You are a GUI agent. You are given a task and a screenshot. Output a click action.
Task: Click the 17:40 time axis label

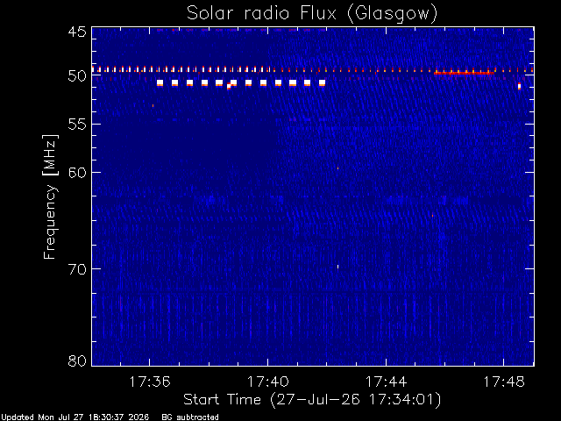pyautogui.click(x=268, y=382)
